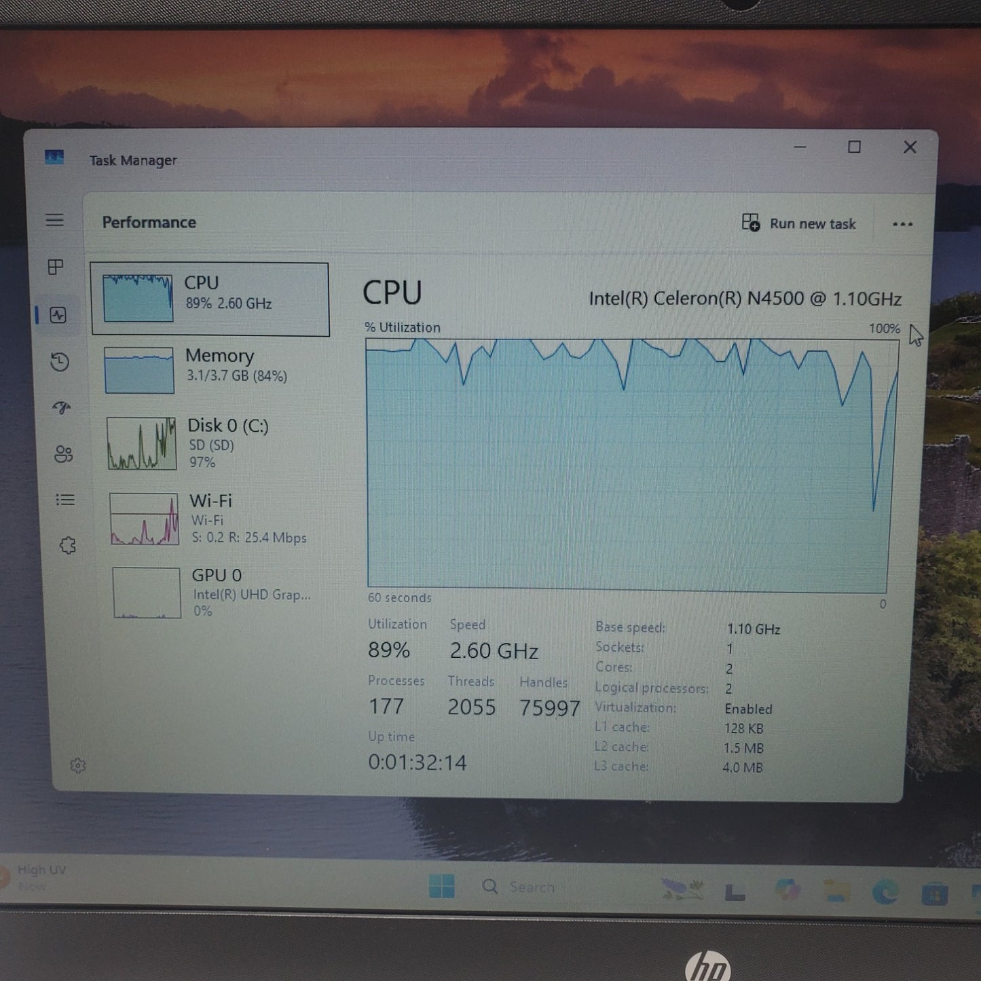The height and width of the screenshot is (981, 981).
Task: Open the hamburger navigation menu
Action: 54,220
